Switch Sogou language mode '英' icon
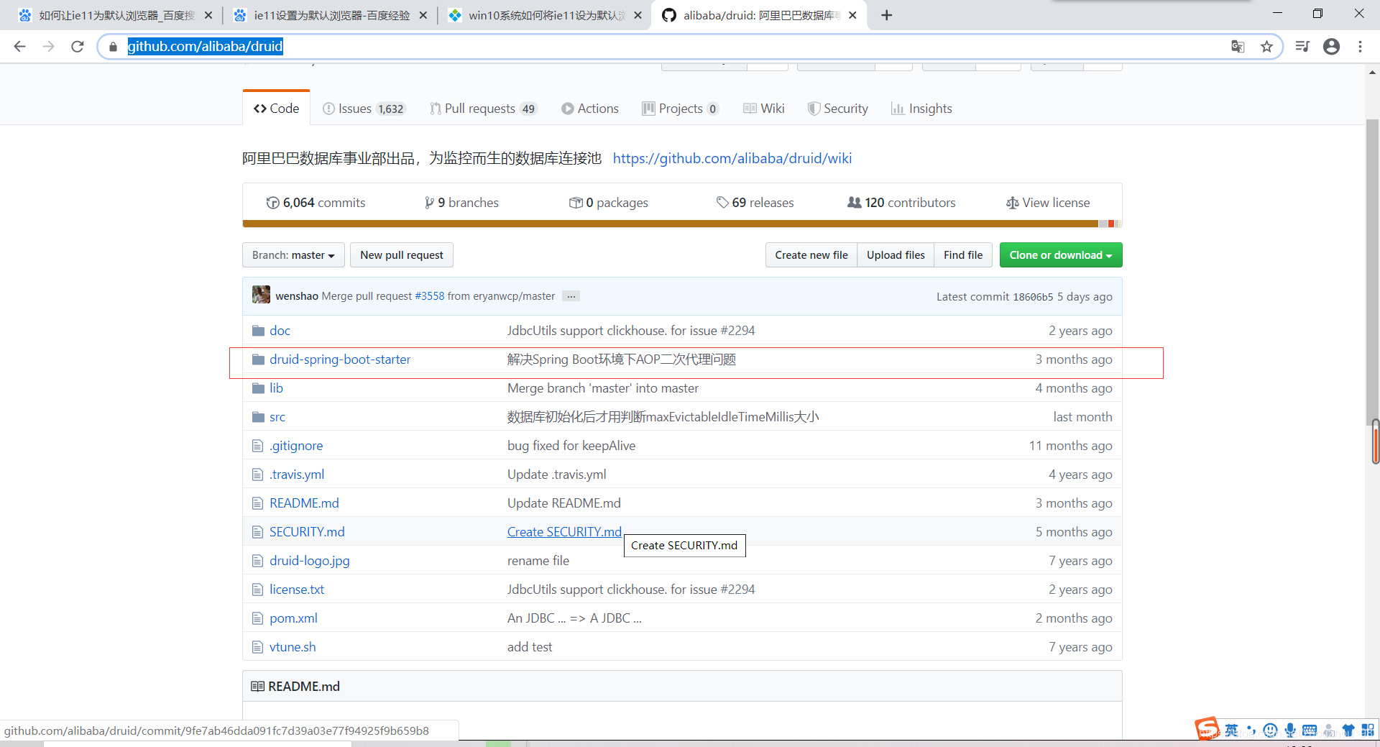Image resolution: width=1380 pixels, height=747 pixels. (x=1231, y=730)
